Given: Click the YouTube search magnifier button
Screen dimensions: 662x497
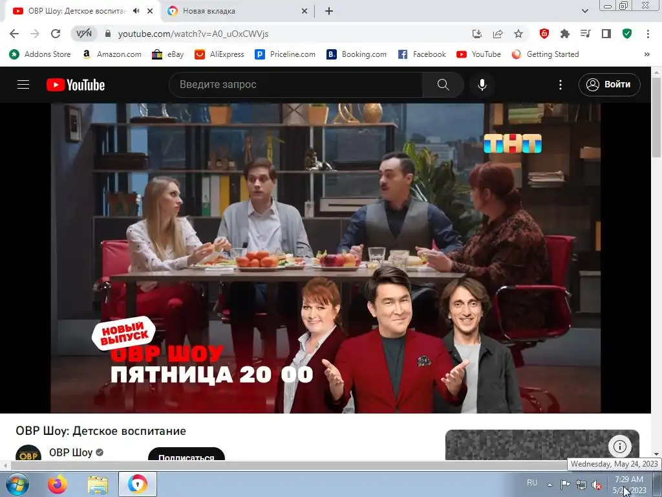Looking at the screenshot, I should pos(443,85).
